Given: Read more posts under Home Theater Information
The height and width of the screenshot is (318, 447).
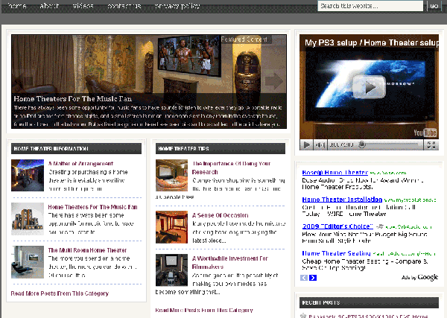Looking at the screenshot, I should (60, 293).
